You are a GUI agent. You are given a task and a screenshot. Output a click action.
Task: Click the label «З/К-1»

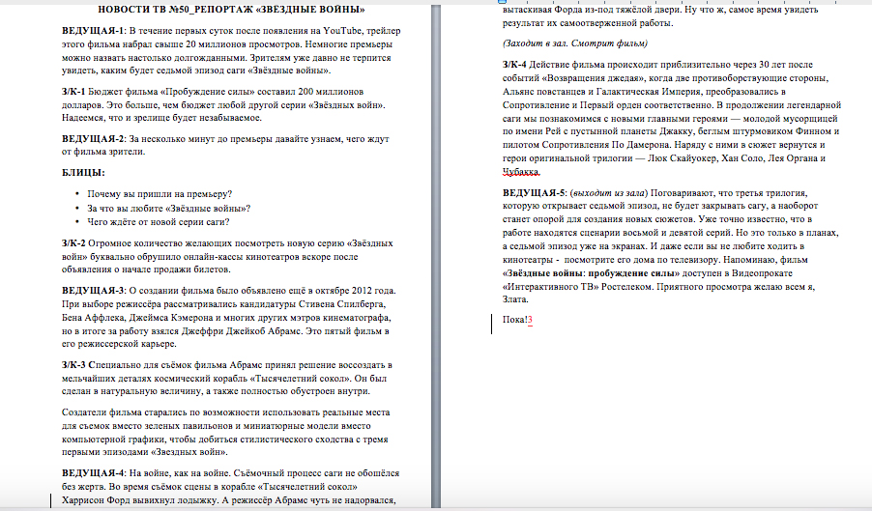click(x=73, y=92)
